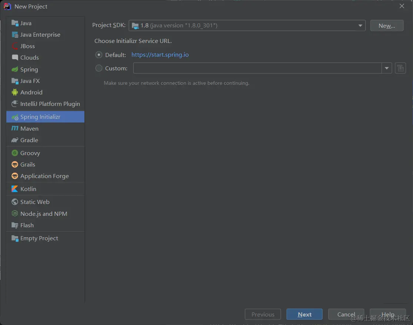Click the IntelliJ Platform Plugin icon
This screenshot has width=413, height=325.
pos(15,104)
